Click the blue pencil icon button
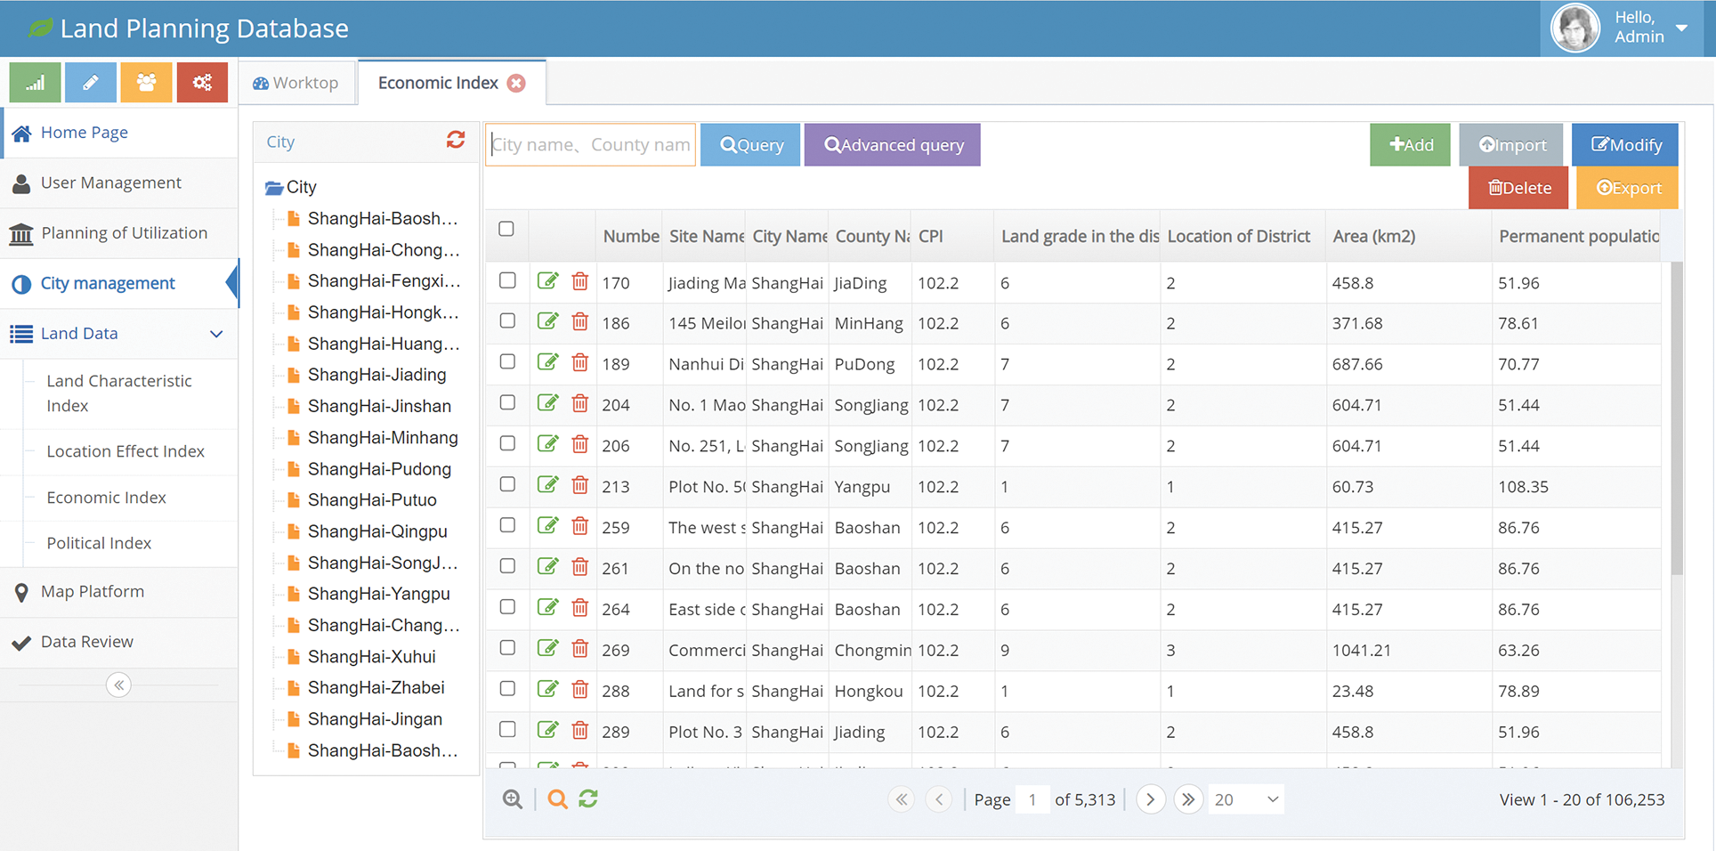The height and width of the screenshot is (851, 1716). (x=91, y=83)
